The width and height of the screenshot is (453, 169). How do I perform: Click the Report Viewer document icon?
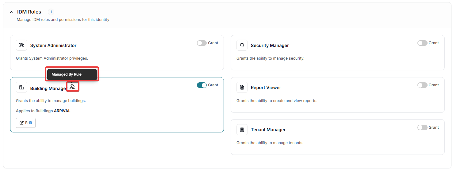242,88
